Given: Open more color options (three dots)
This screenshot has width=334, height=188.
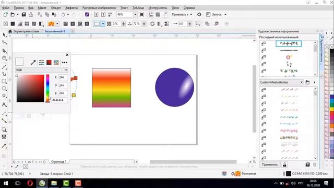Looking at the screenshot, I should 65,63.
